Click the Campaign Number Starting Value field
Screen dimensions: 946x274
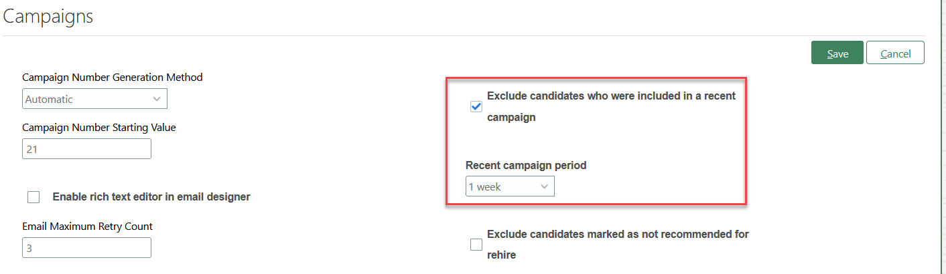[x=86, y=149]
